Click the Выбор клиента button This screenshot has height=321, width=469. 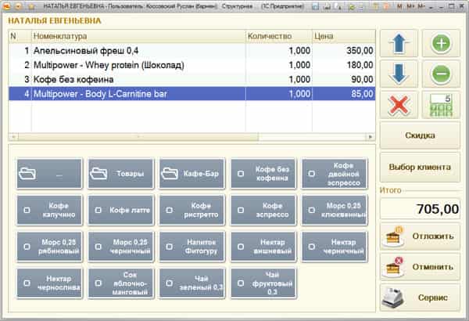click(x=420, y=167)
